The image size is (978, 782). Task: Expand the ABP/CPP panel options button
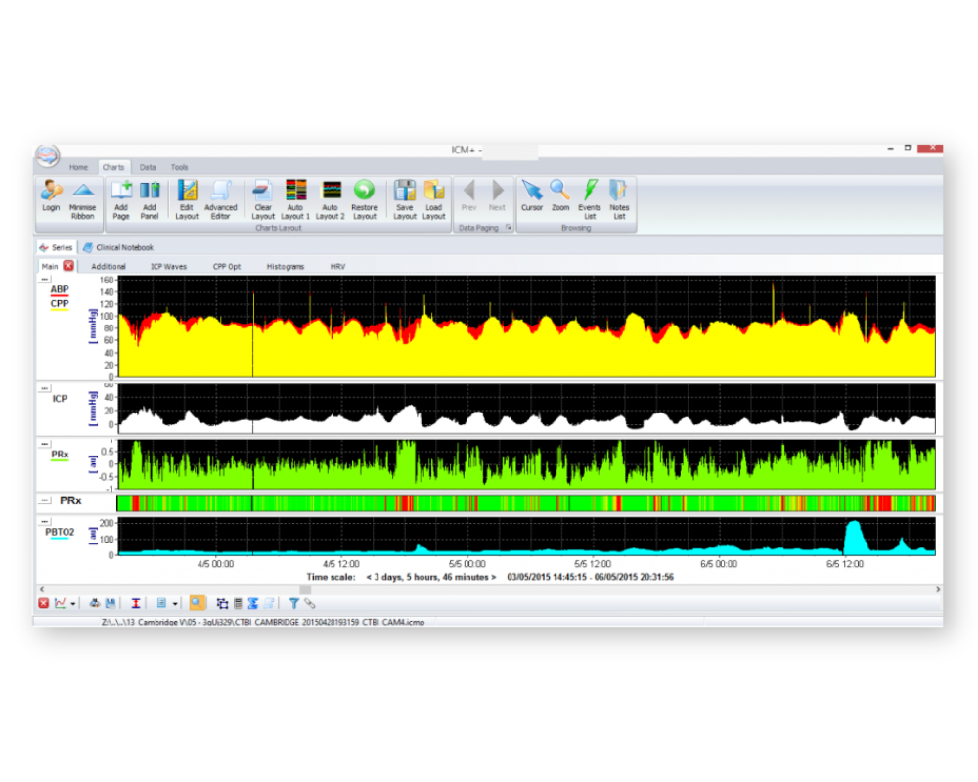pos(44,280)
